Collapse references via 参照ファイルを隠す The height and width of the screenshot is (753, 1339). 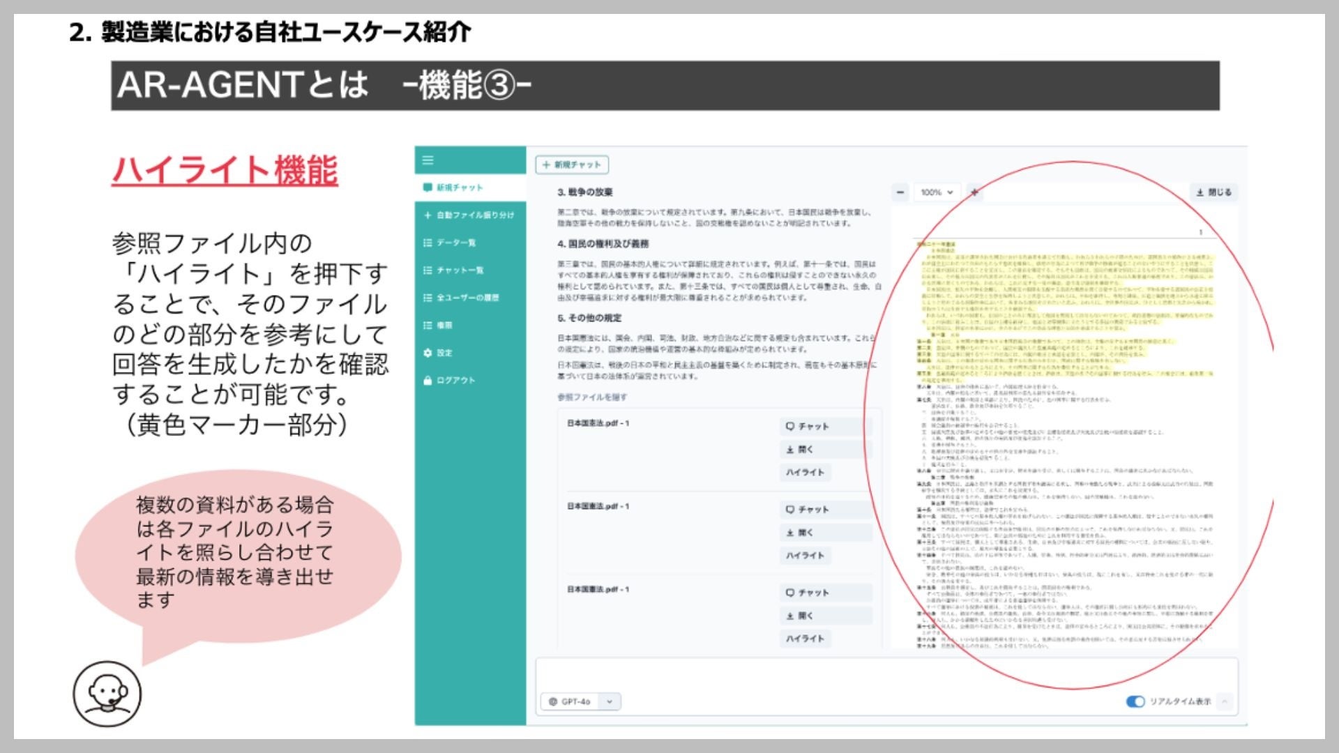591,397
